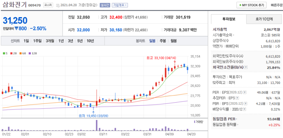Click the 전일 value 32,050

[83, 18]
